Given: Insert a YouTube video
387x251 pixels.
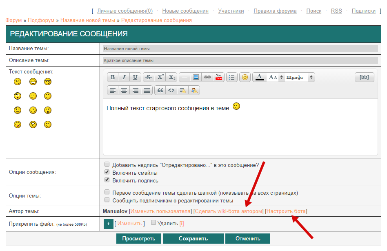Looking at the screenshot, I should tap(219, 77).
